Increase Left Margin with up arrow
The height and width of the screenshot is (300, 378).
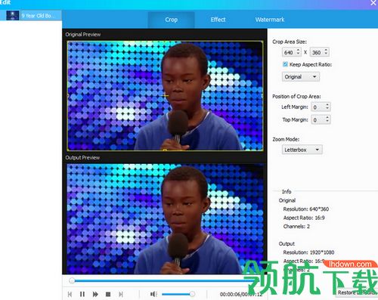pos(327,104)
